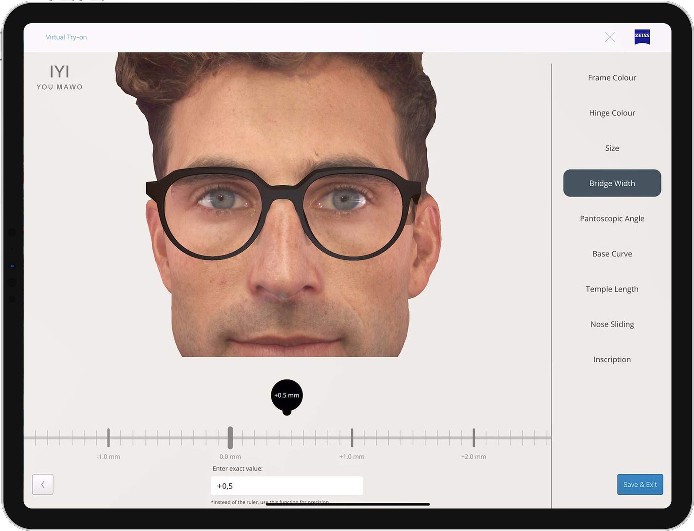Click the Virtual Try-on title link

[x=66, y=37]
